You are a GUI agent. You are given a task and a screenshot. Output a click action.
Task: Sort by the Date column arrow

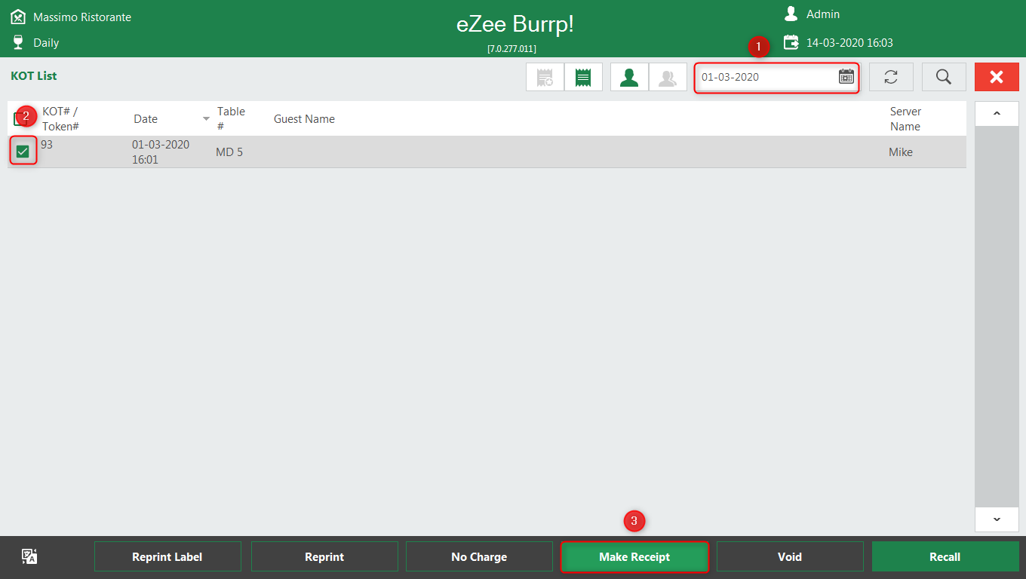[x=206, y=119]
